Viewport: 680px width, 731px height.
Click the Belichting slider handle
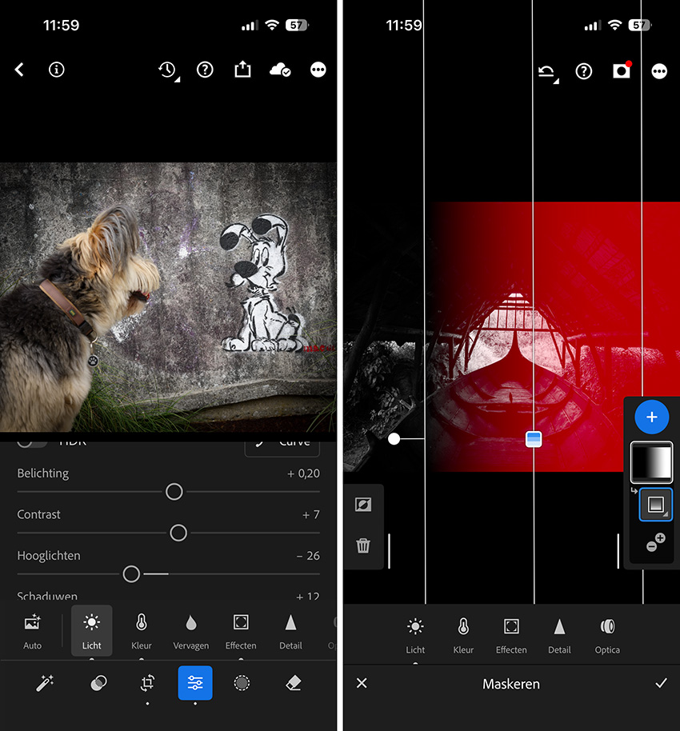[x=174, y=492]
